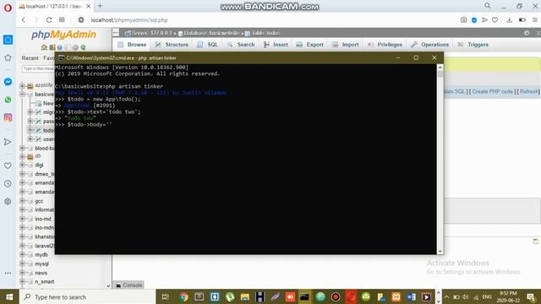Open phpMyAdmin Console bar
The width and height of the screenshot is (541, 304).
point(129,285)
